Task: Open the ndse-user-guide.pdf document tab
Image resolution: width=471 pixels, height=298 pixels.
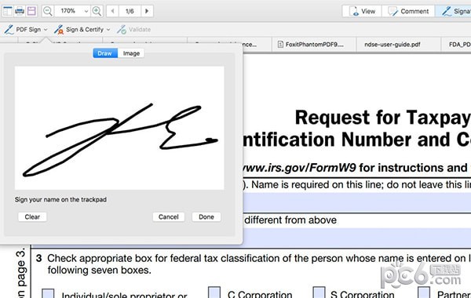Action: [399, 45]
